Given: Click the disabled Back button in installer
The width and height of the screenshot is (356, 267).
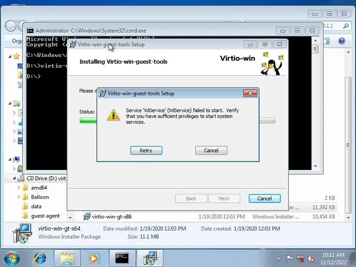Looking at the screenshot, I should (191, 198).
